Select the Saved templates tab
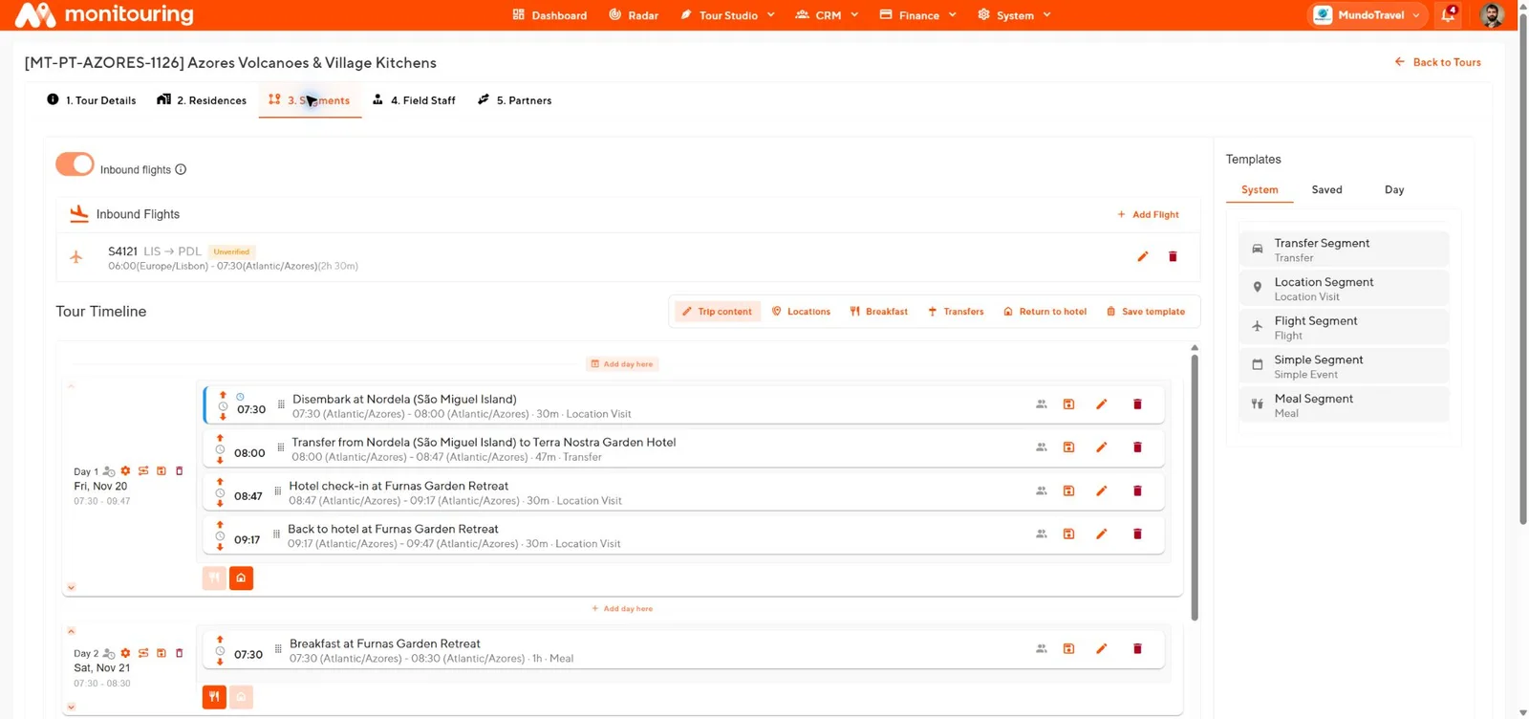The height and width of the screenshot is (719, 1529). [1326, 189]
